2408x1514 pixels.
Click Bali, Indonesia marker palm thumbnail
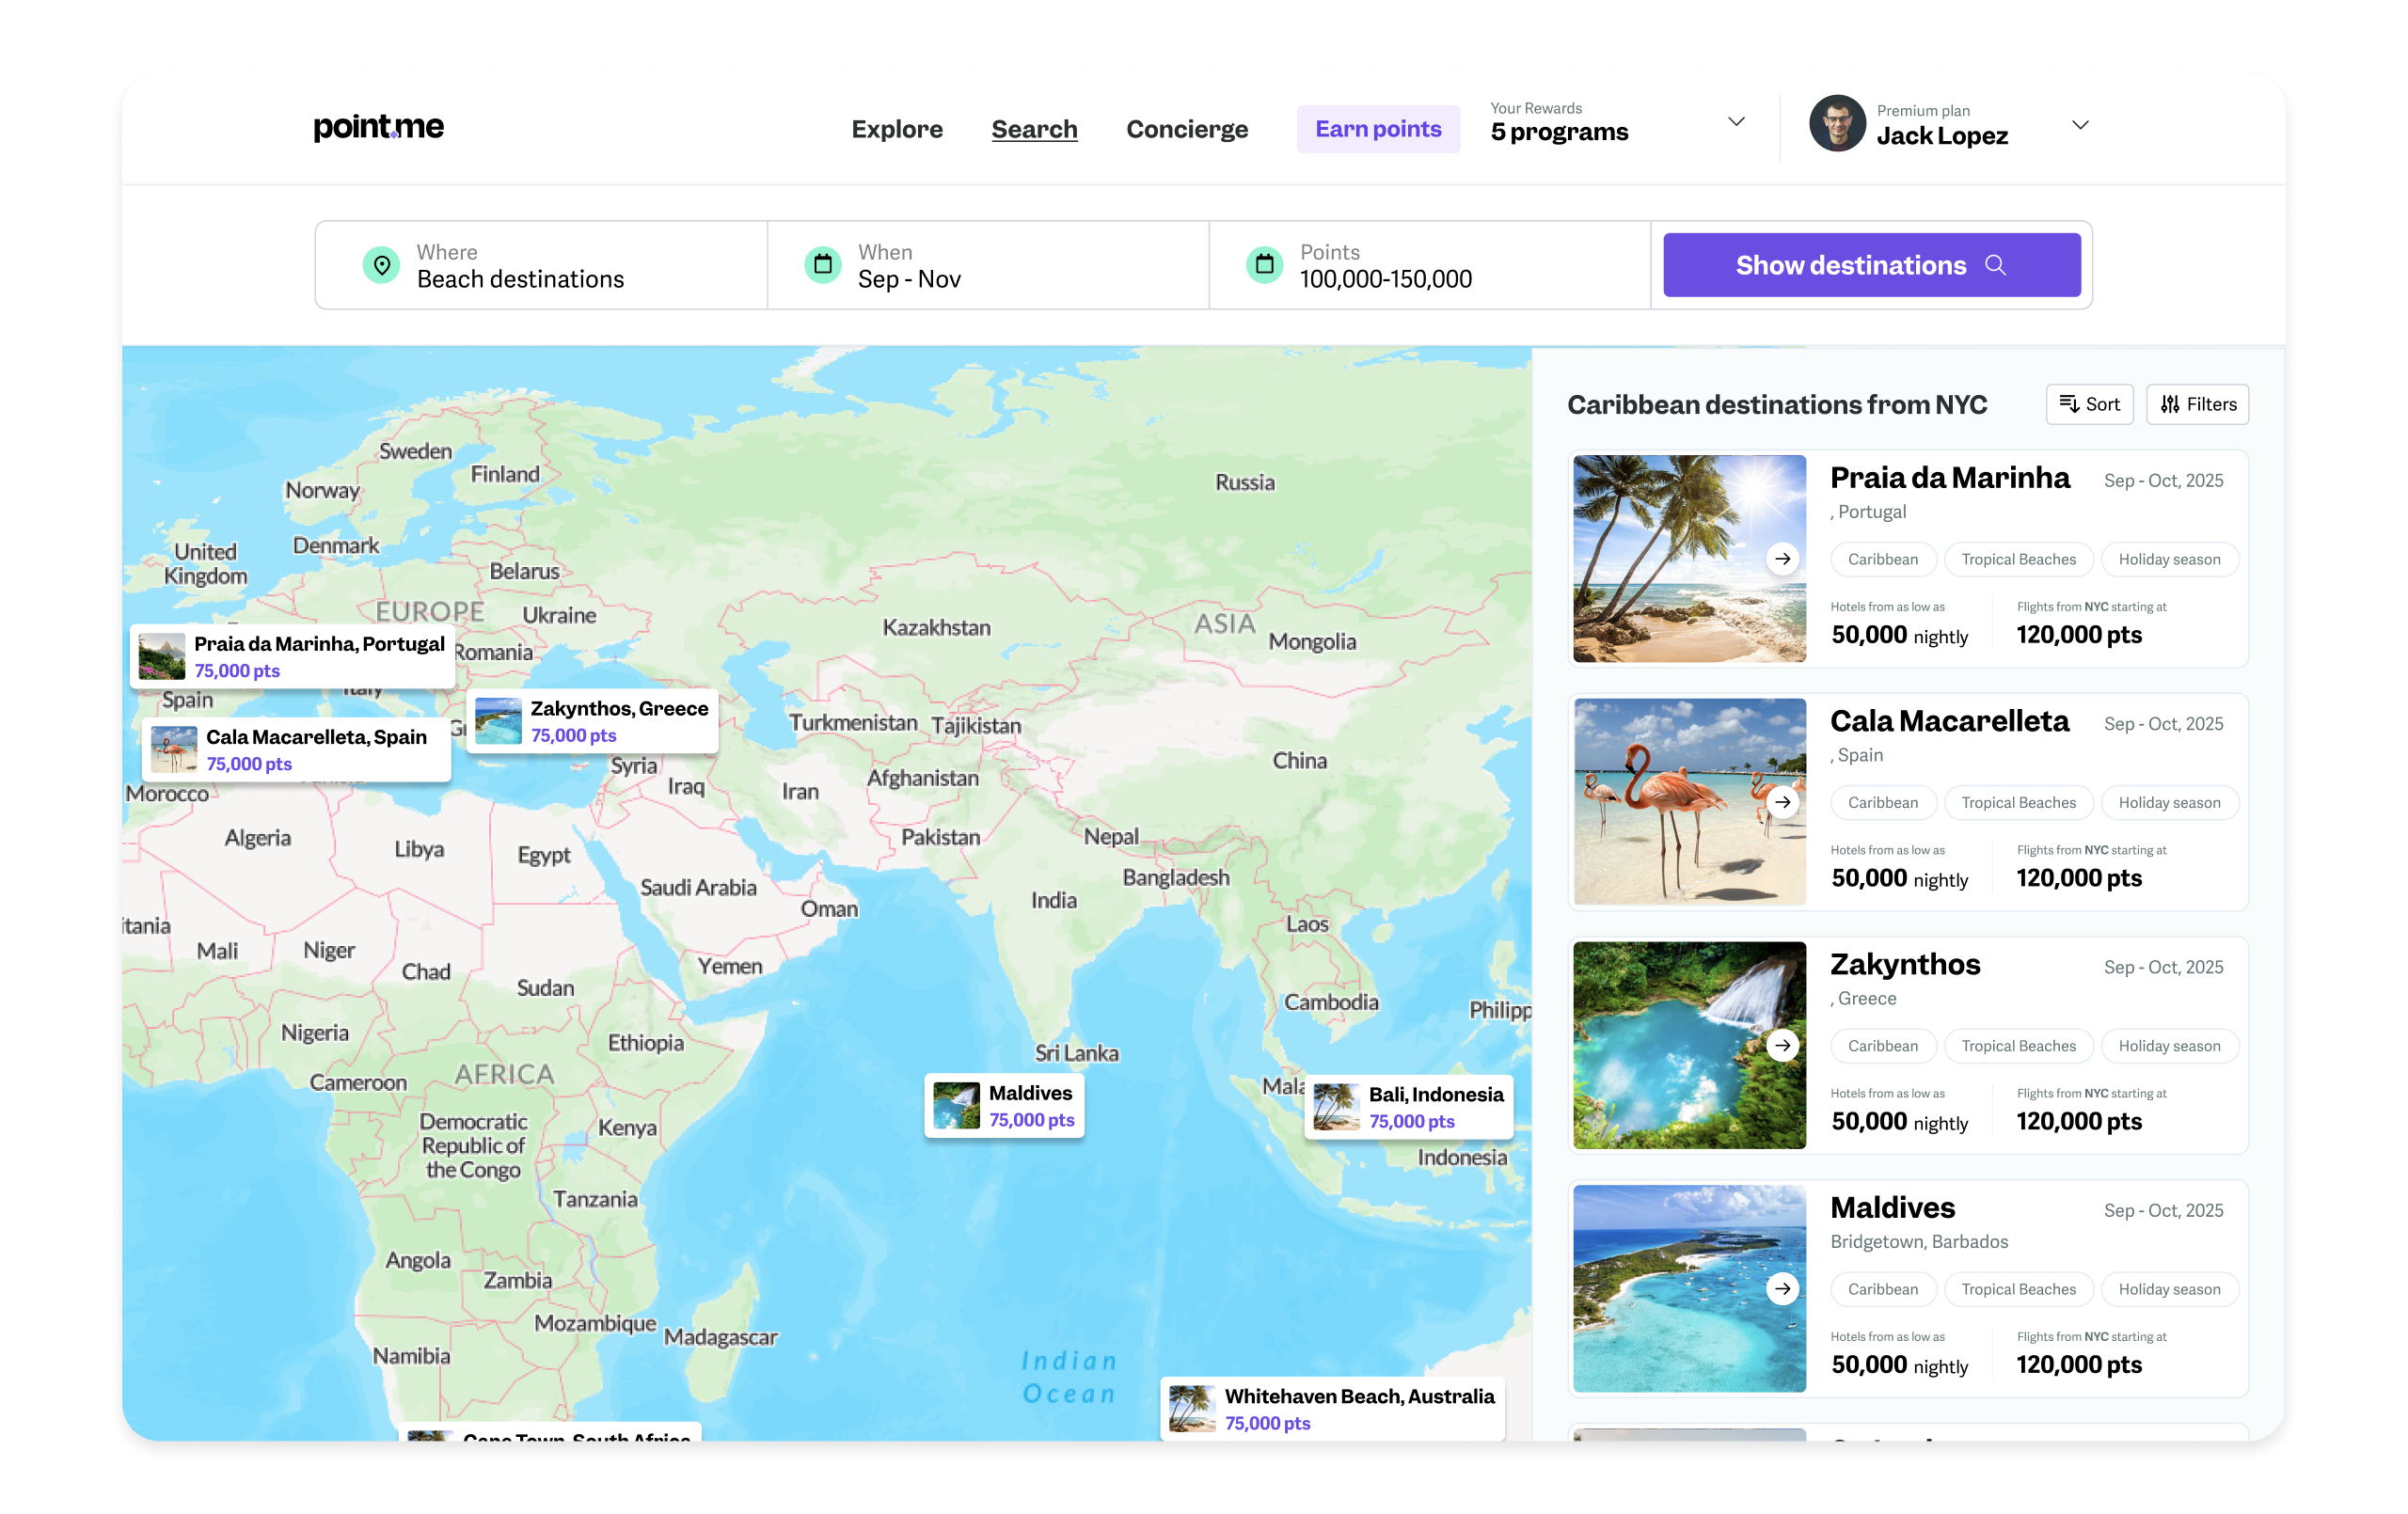[1336, 1107]
